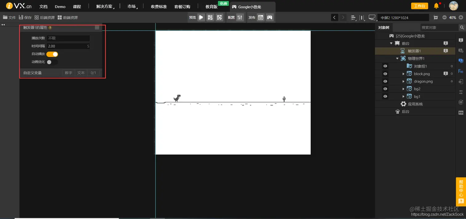Click the preview play button
This screenshot has height=219, width=466.
click(201, 18)
